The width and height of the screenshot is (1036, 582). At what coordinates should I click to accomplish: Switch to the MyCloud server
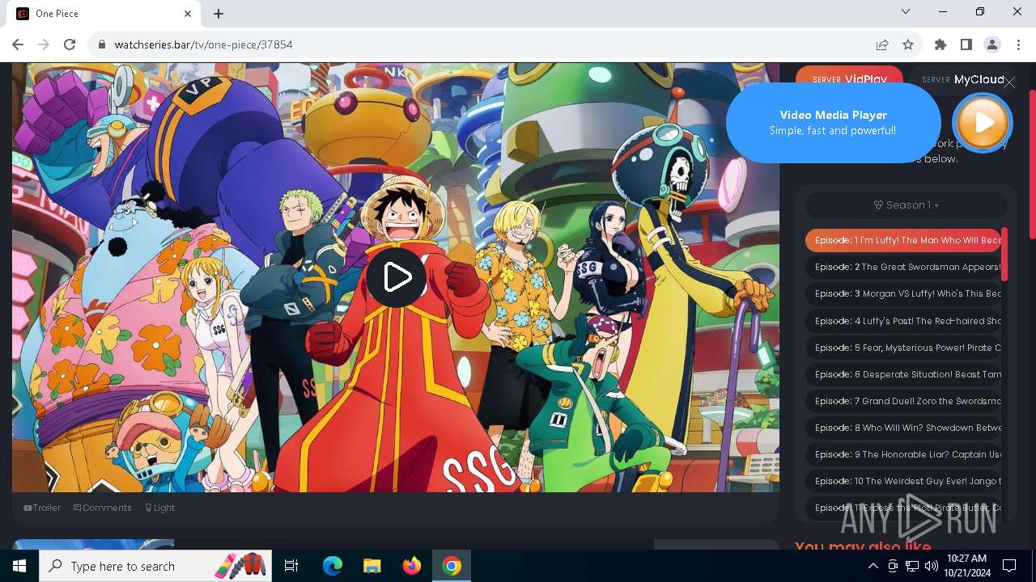[x=962, y=79]
